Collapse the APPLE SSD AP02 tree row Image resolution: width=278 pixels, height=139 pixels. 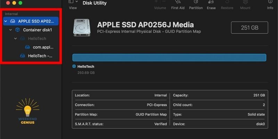tap(6, 21)
